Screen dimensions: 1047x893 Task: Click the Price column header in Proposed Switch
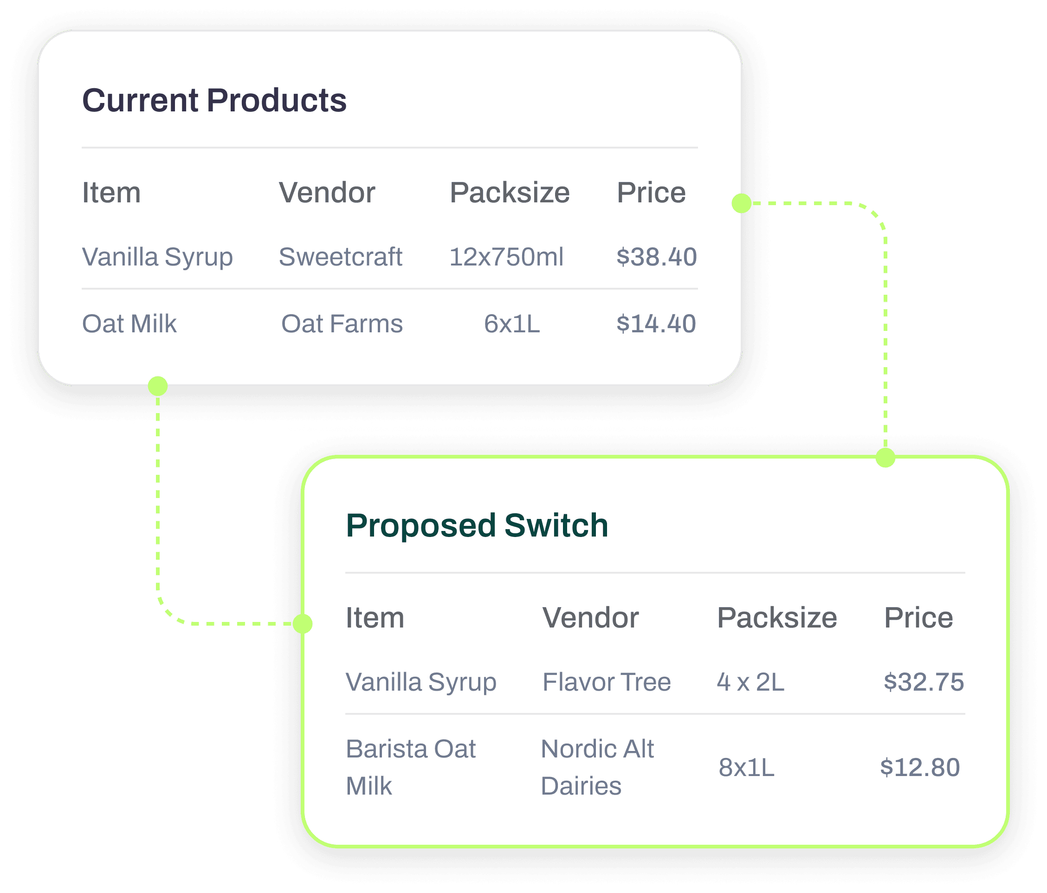click(x=918, y=618)
